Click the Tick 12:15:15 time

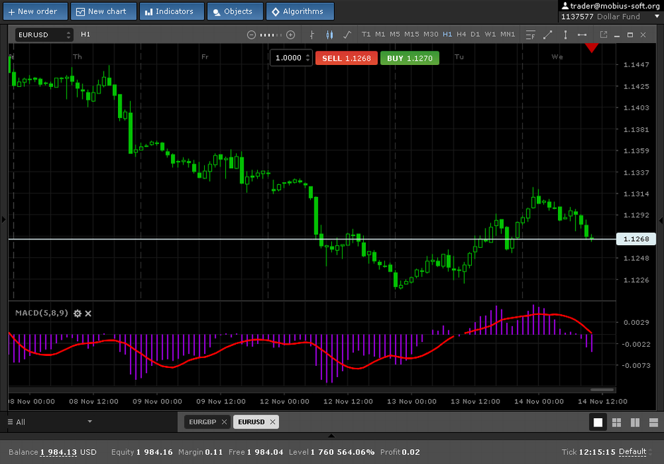pos(597,452)
